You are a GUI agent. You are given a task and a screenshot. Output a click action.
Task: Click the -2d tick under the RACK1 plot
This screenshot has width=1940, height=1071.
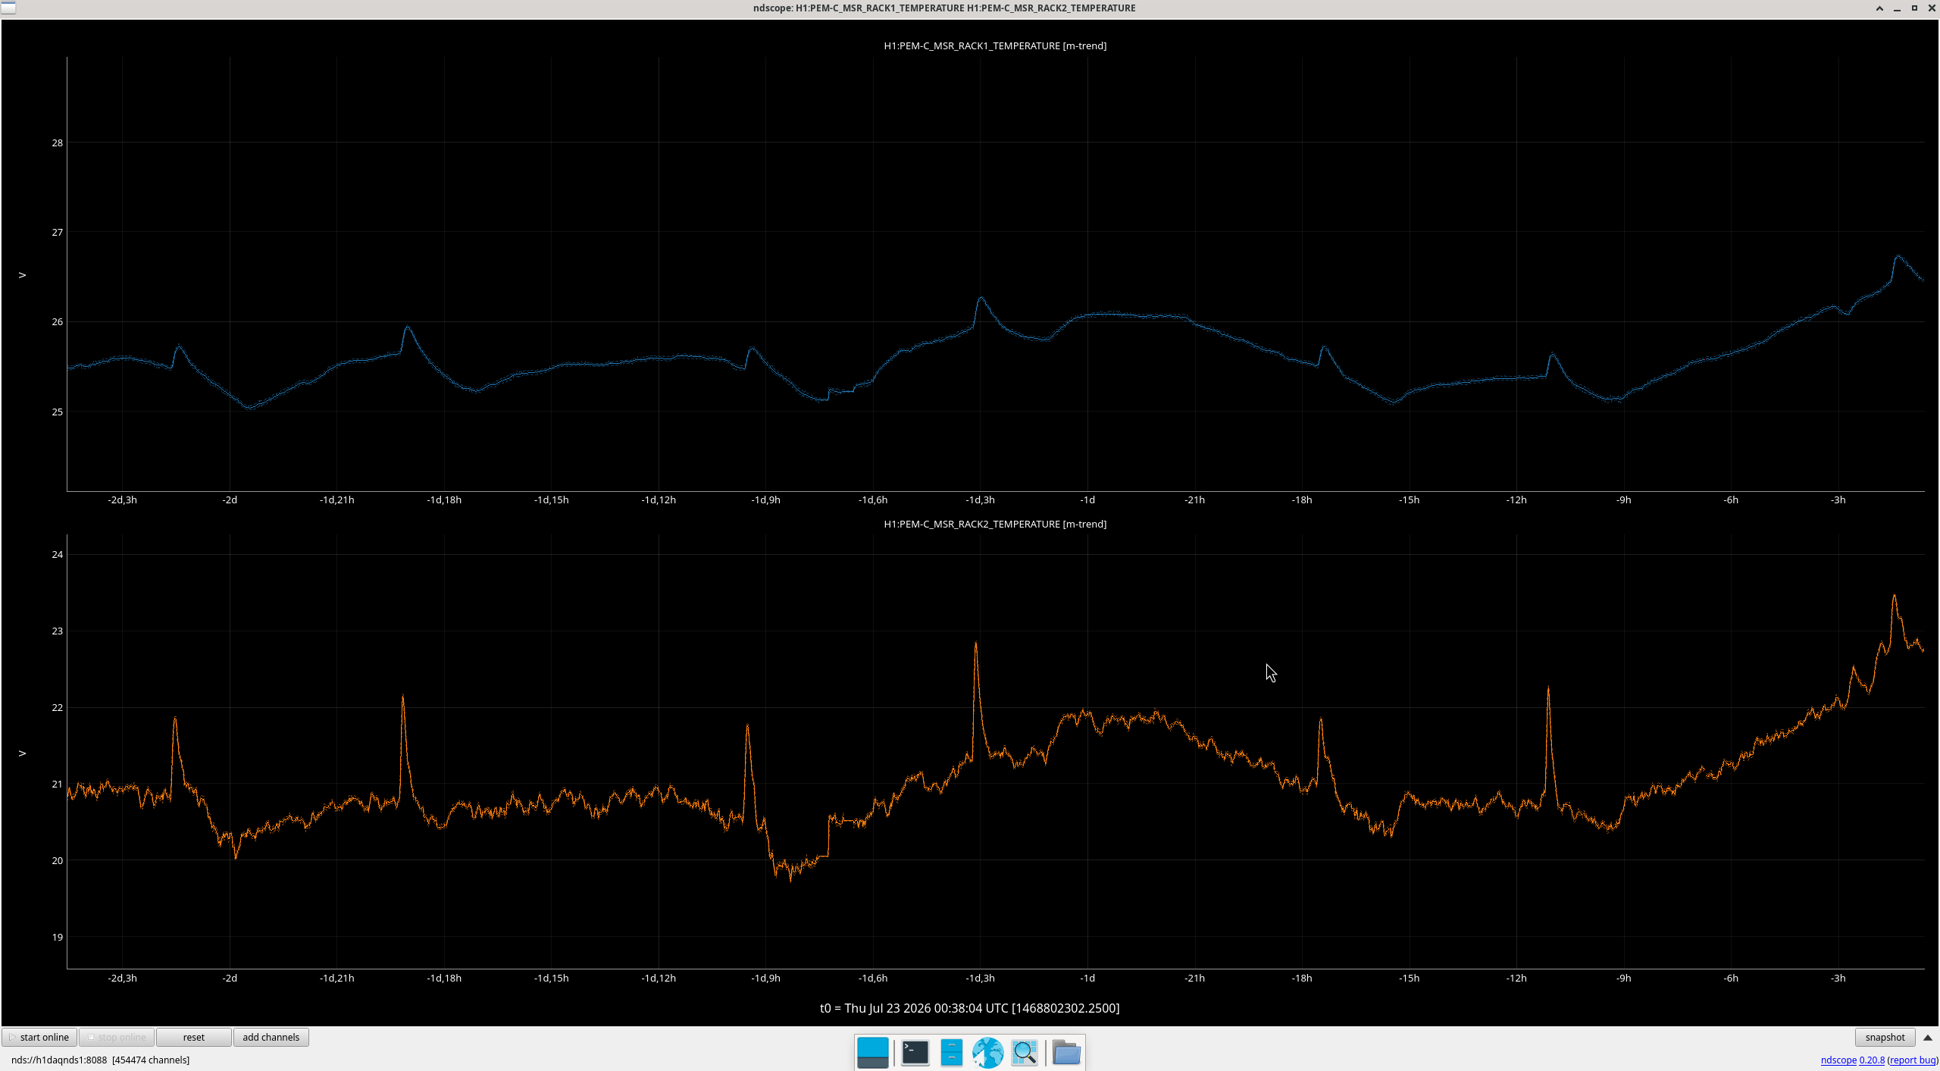tap(230, 499)
